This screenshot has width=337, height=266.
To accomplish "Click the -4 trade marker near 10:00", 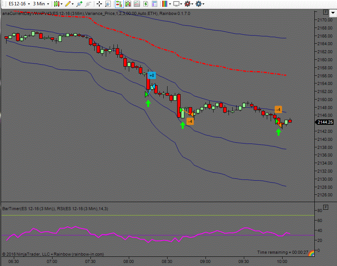I will 278,109.
